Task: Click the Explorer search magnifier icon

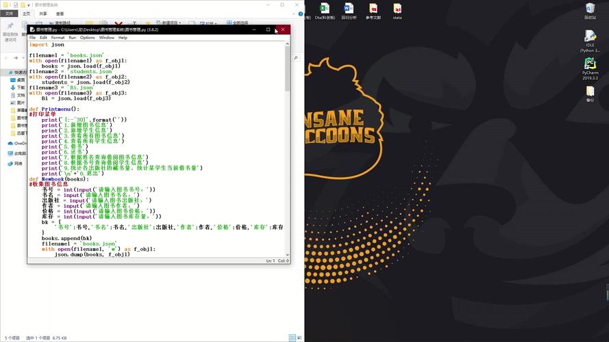Action: coord(296,57)
